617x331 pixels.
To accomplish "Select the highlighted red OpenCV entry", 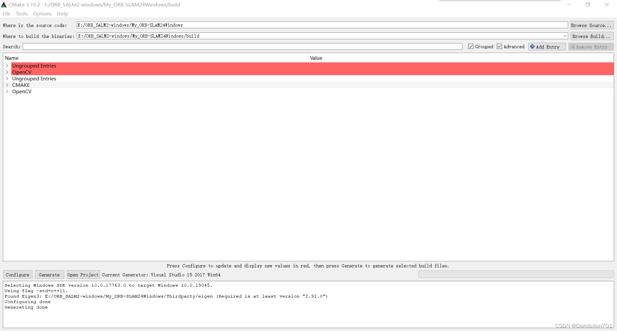I will tap(22, 72).
